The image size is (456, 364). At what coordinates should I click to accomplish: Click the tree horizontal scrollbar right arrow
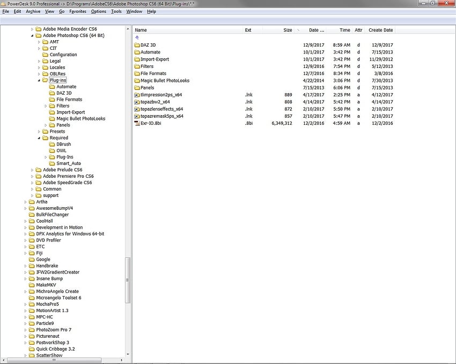pos(122,360)
